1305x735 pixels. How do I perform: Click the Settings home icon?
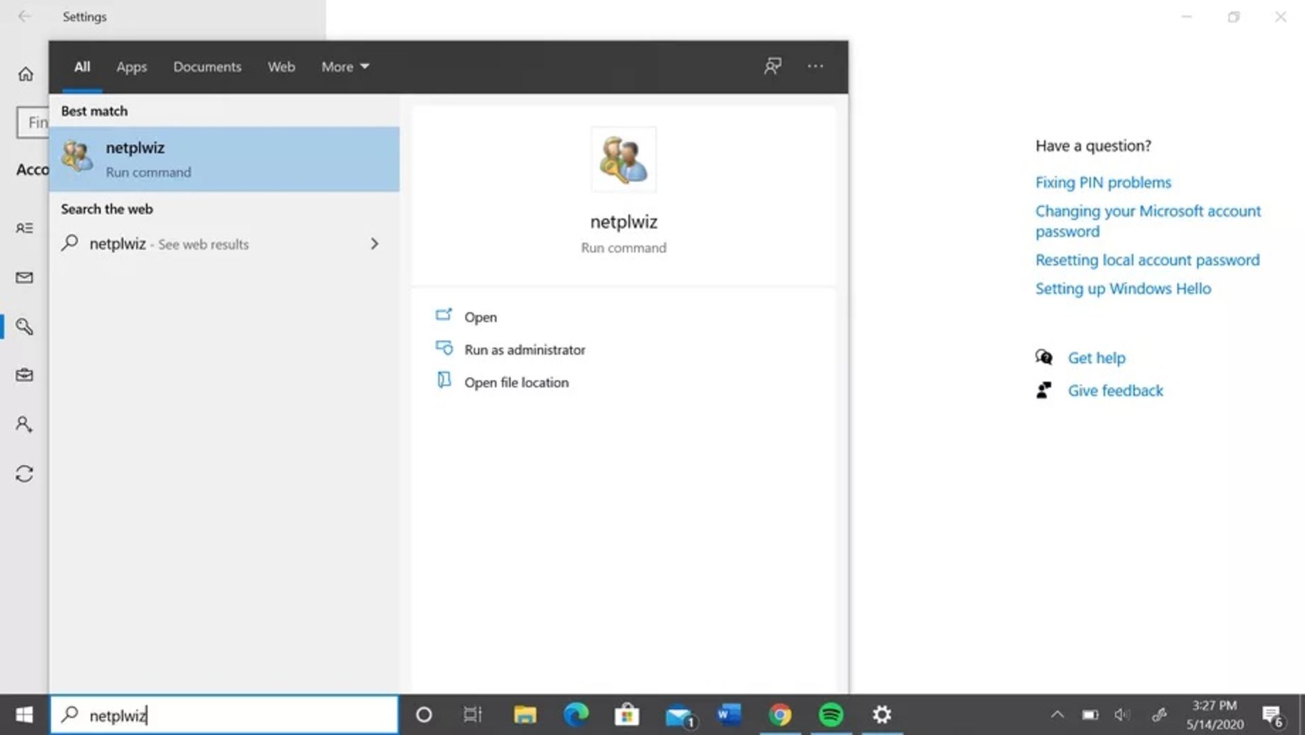[x=25, y=74]
